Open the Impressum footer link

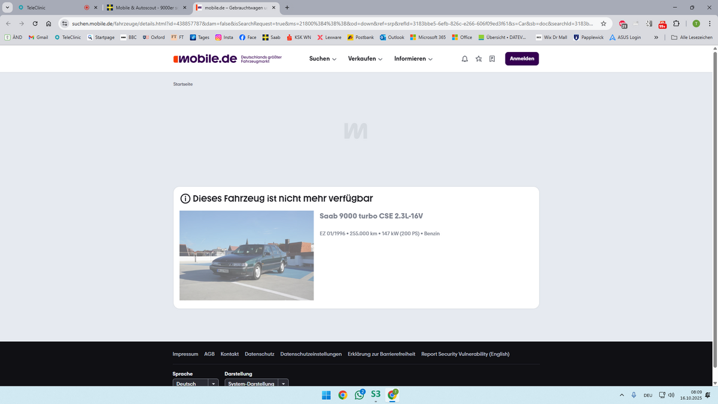185,354
